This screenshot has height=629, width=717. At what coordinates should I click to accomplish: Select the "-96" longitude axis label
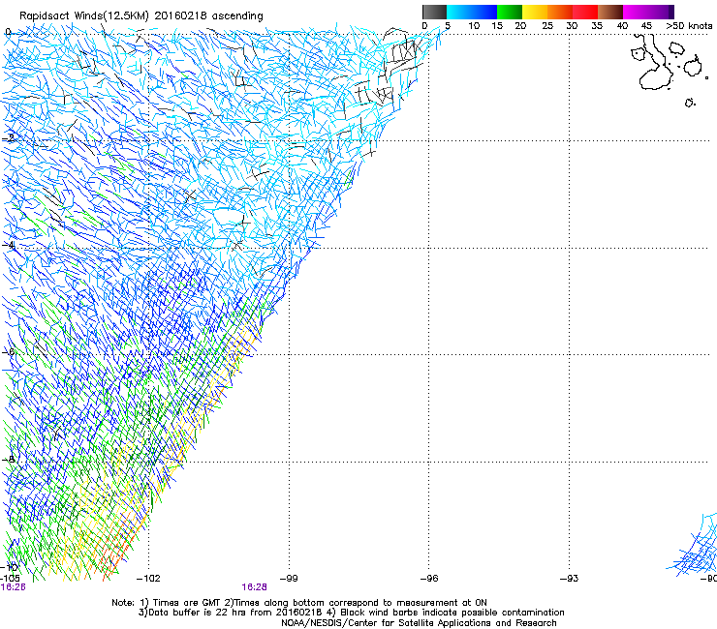(429, 579)
